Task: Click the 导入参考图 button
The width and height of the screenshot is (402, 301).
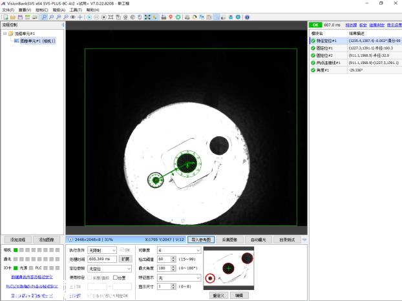Action: coord(201,240)
